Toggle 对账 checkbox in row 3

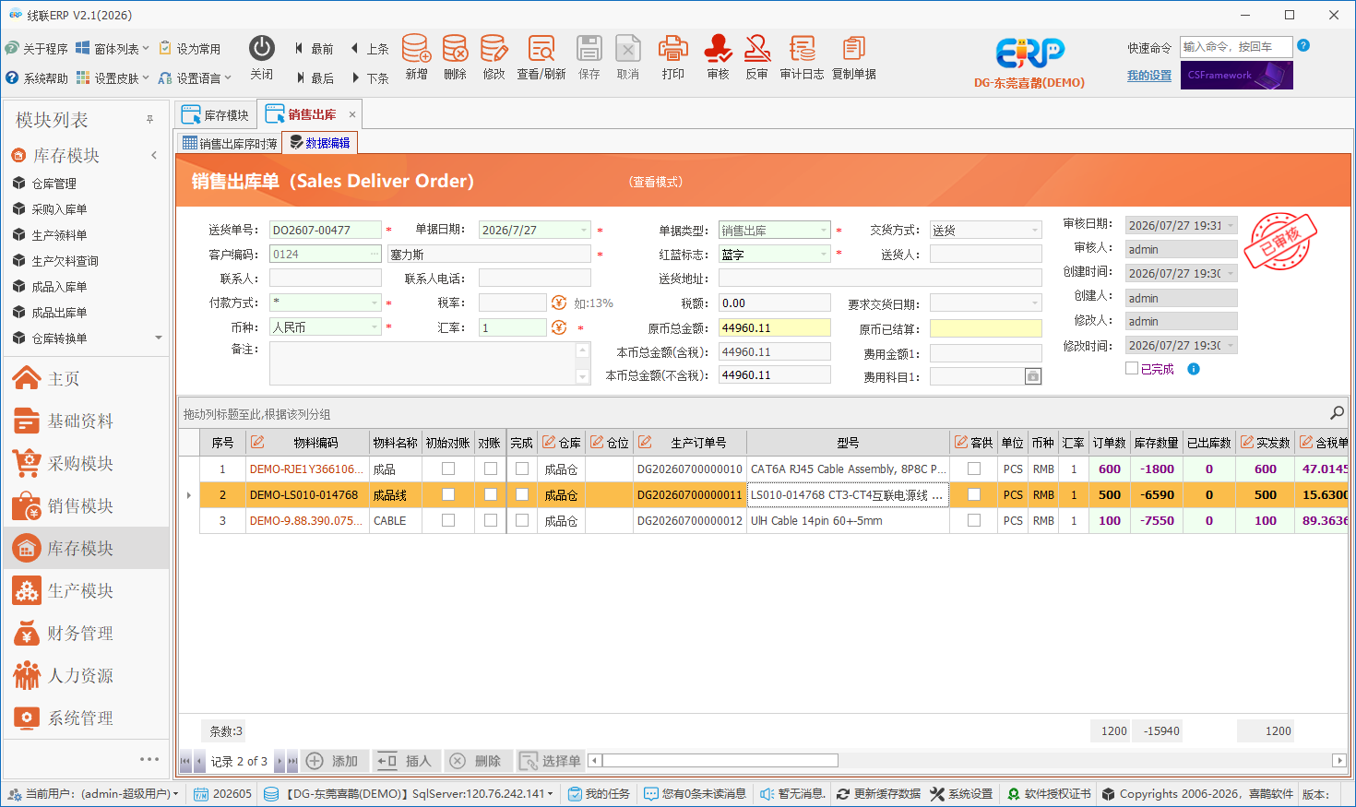[491, 520]
